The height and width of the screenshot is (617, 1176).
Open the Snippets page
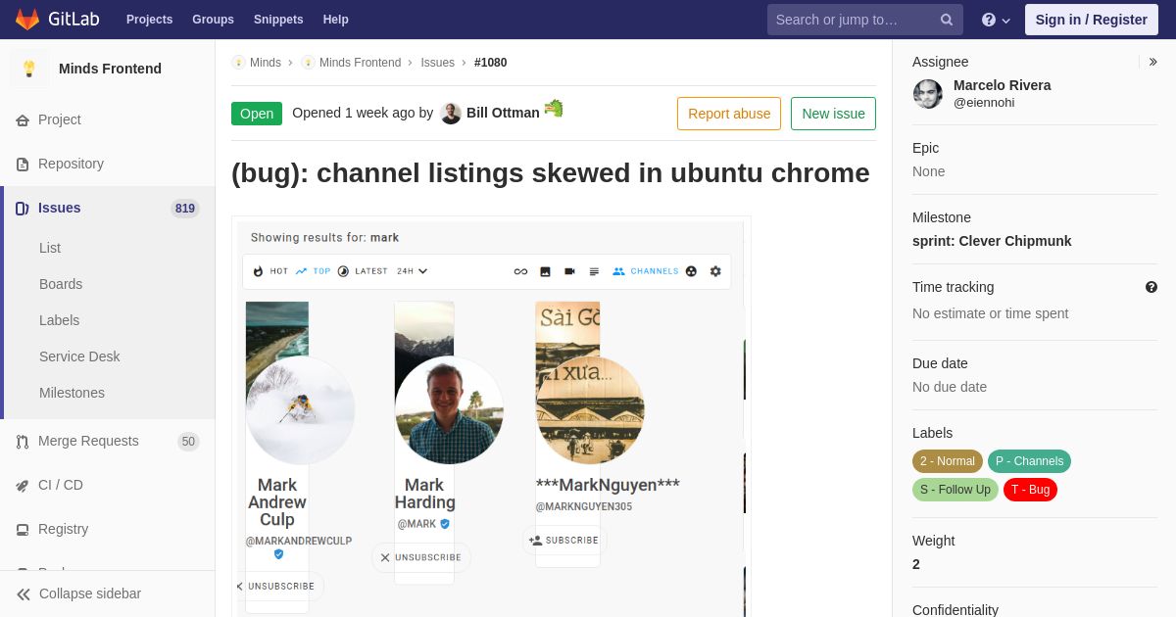(278, 20)
